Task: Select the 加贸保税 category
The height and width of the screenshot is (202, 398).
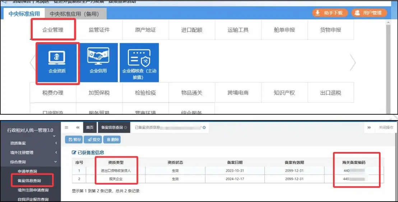Action: click(99, 93)
